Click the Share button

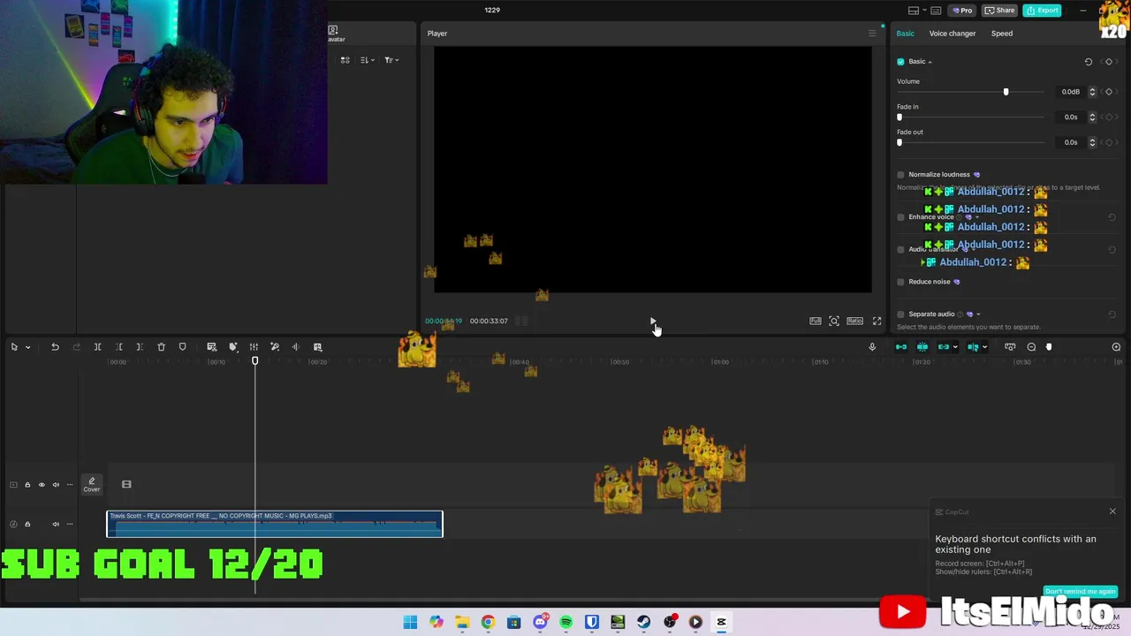(999, 11)
